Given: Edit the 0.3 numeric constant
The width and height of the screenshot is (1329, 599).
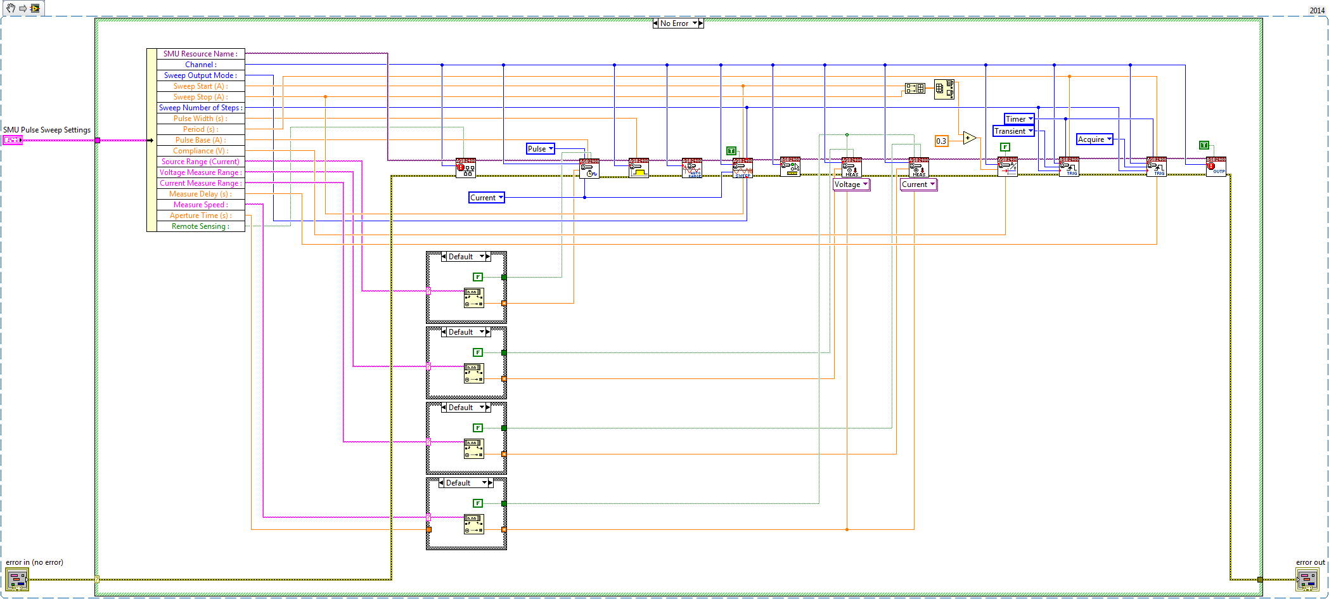Looking at the screenshot, I should 942,141.
